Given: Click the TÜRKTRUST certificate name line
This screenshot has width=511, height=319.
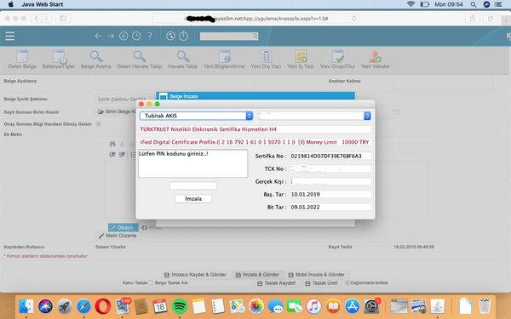Looking at the screenshot, I should click(x=255, y=129).
